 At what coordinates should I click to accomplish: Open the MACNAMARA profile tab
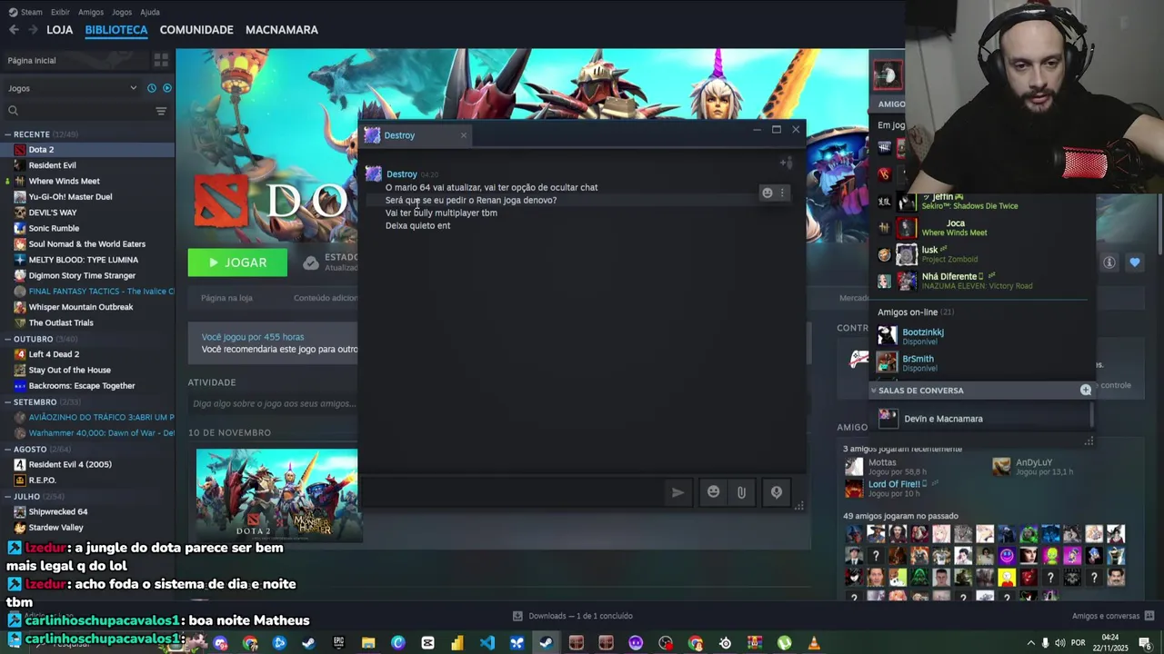(x=282, y=30)
